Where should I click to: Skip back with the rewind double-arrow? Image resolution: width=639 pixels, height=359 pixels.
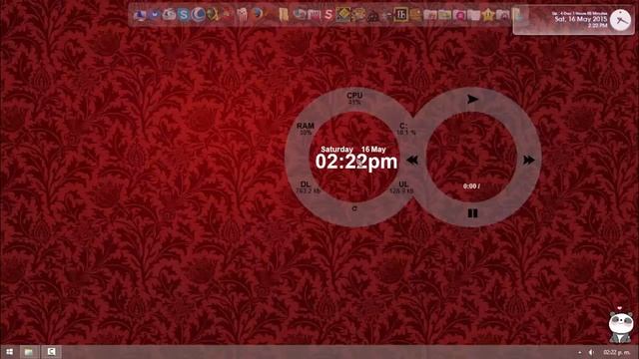click(x=412, y=160)
